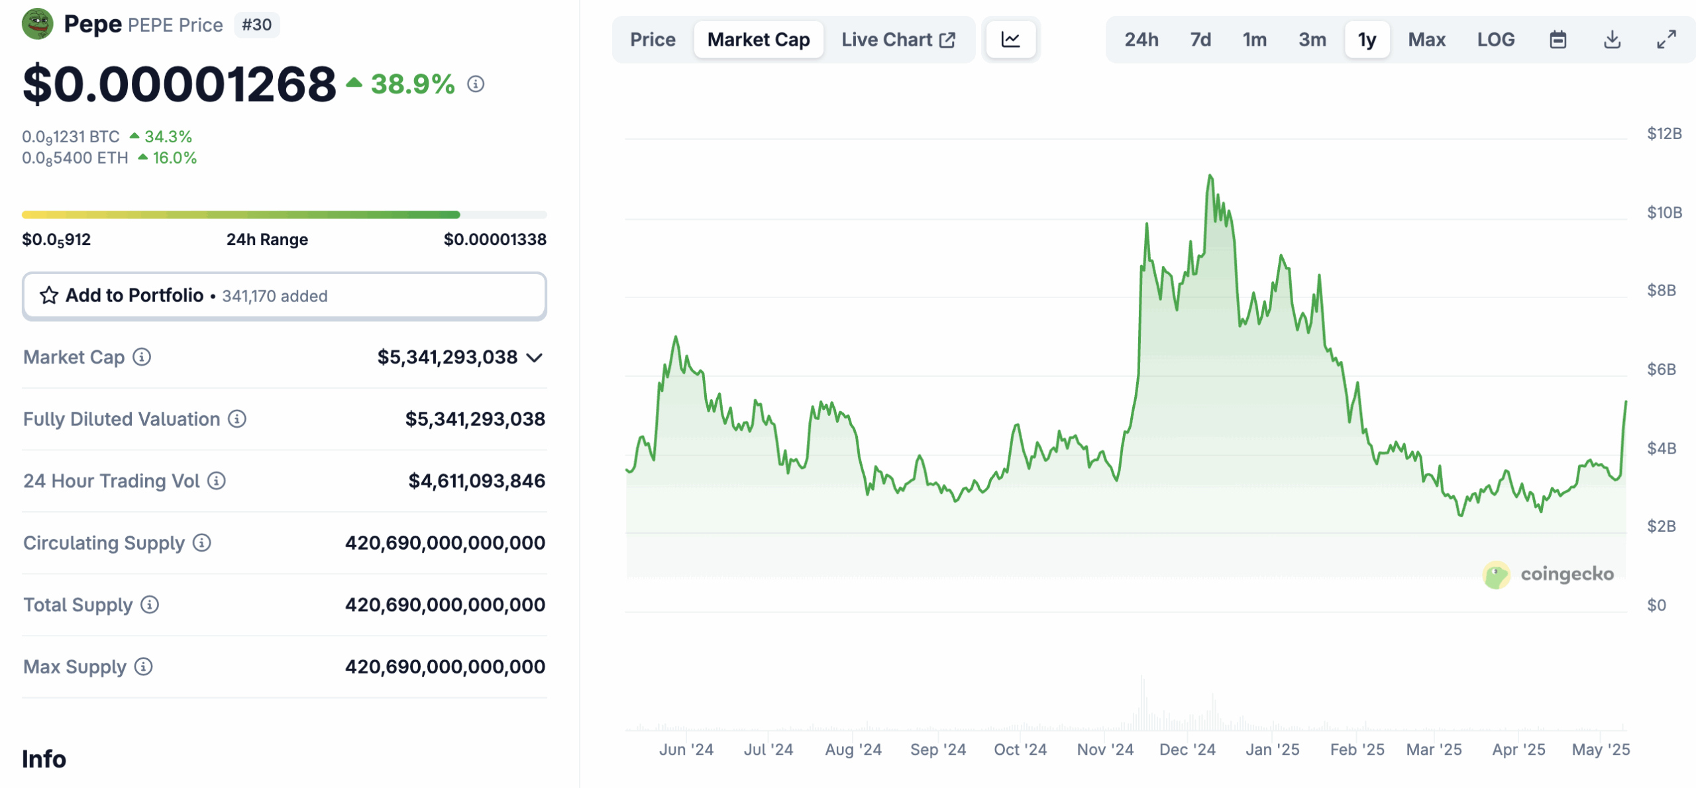This screenshot has height=788, width=1696.
Task: Add Pepe to Portfolio
Action: coord(284,296)
